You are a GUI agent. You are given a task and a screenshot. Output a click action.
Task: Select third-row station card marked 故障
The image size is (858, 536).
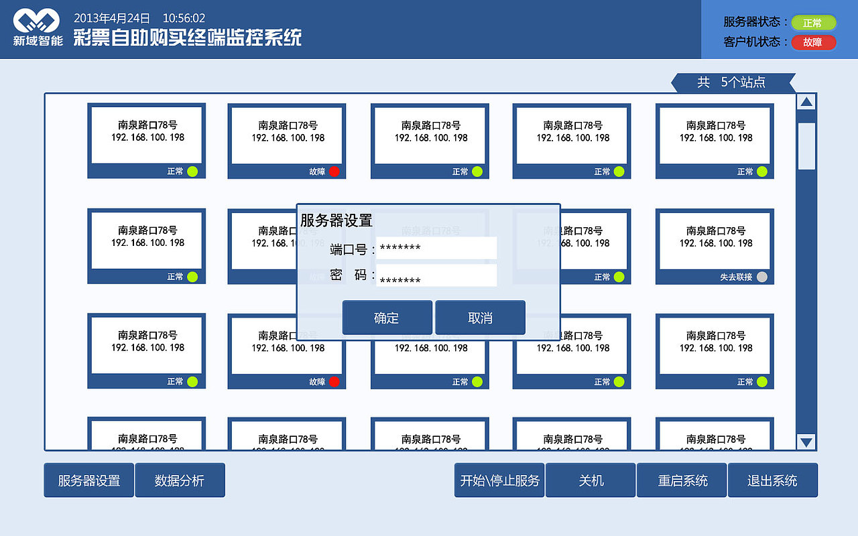click(x=287, y=351)
